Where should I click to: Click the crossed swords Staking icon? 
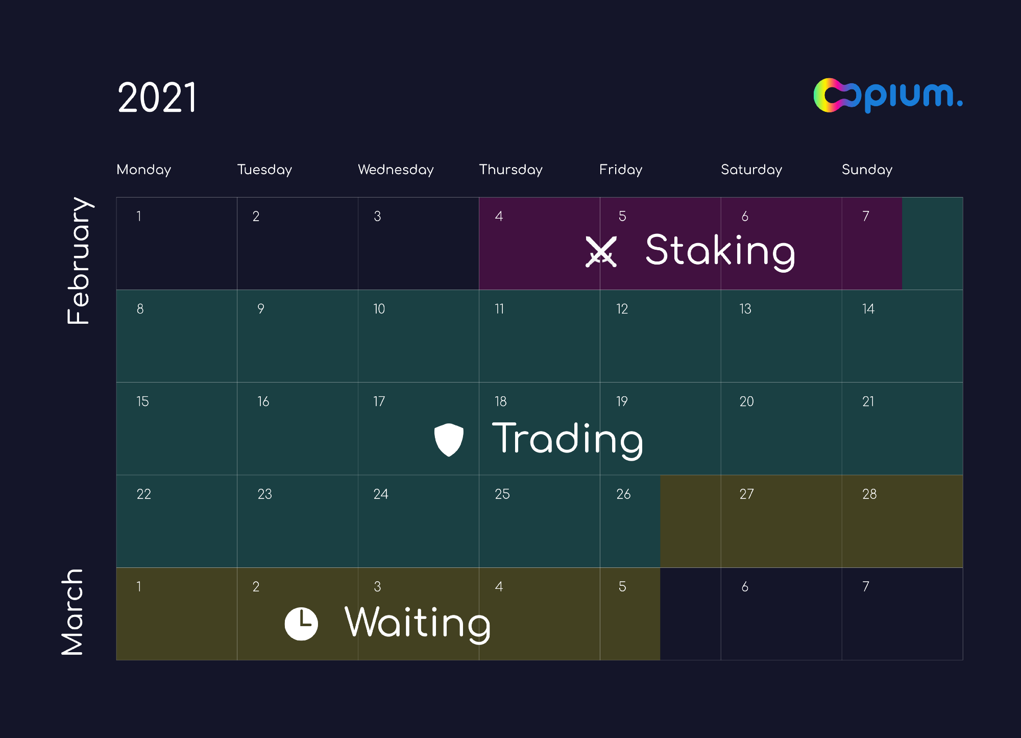(x=601, y=251)
